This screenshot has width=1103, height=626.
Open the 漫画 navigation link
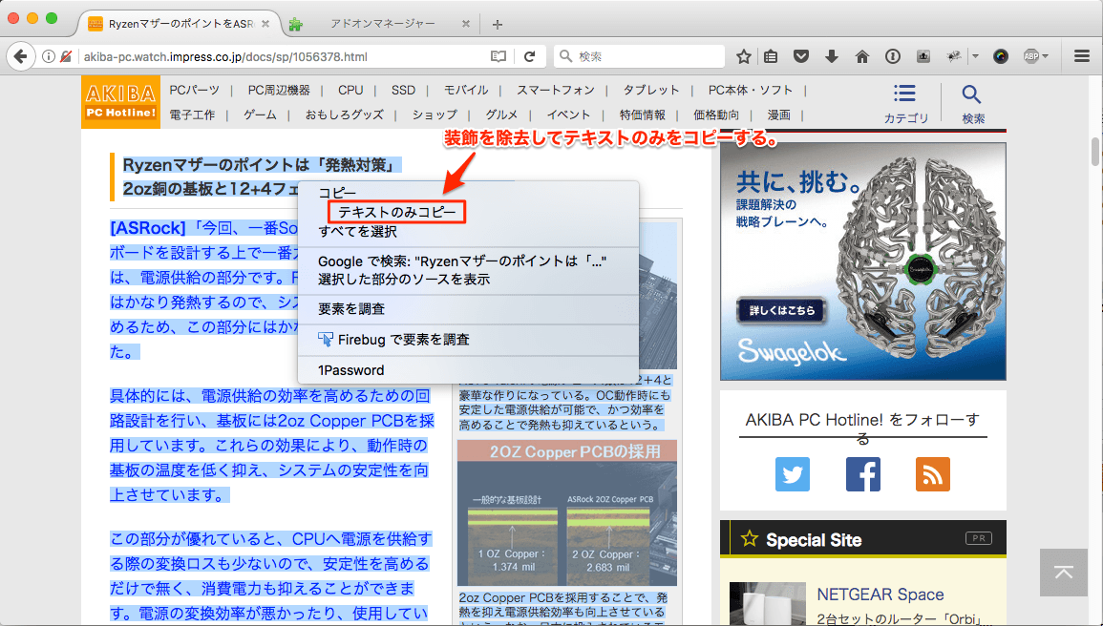pyautogui.click(x=778, y=115)
